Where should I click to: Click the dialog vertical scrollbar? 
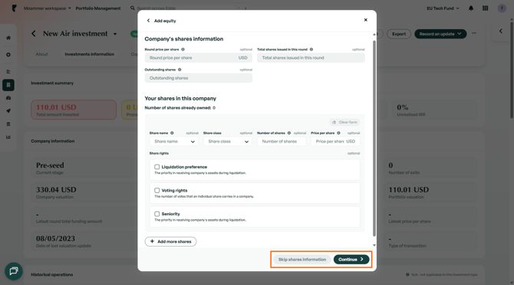click(x=374, y=139)
